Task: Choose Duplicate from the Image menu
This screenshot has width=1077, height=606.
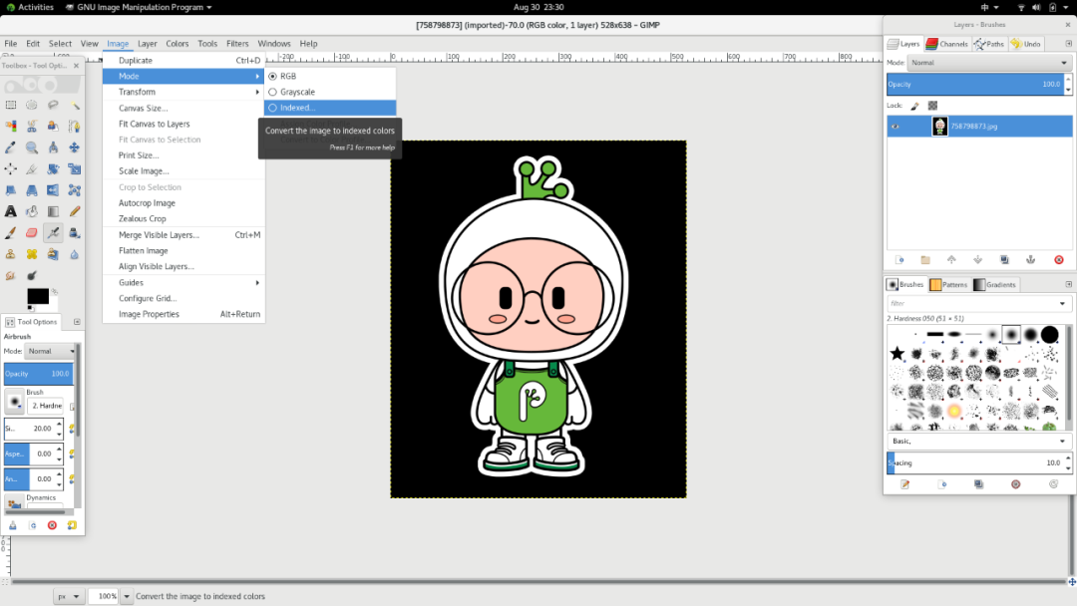Action: tap(183, 61)
